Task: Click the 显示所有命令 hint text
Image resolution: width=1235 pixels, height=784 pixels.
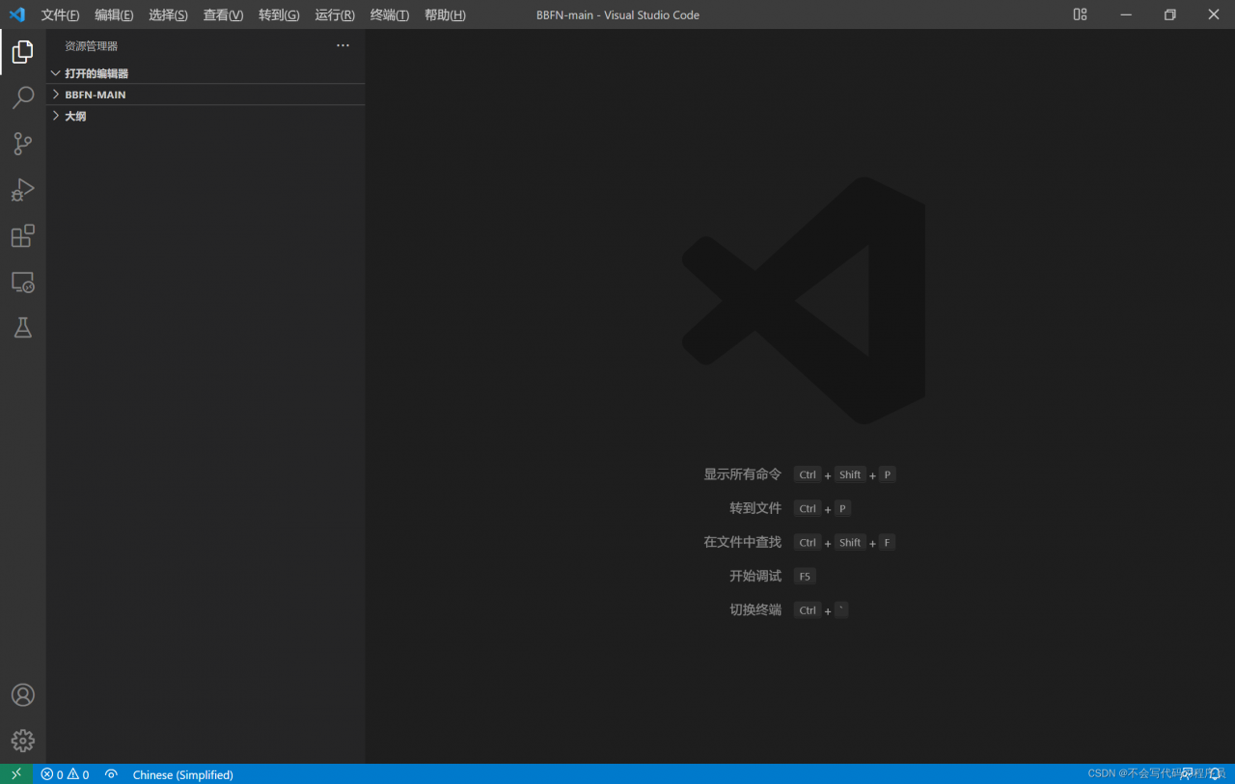Action: click(742, 474)
